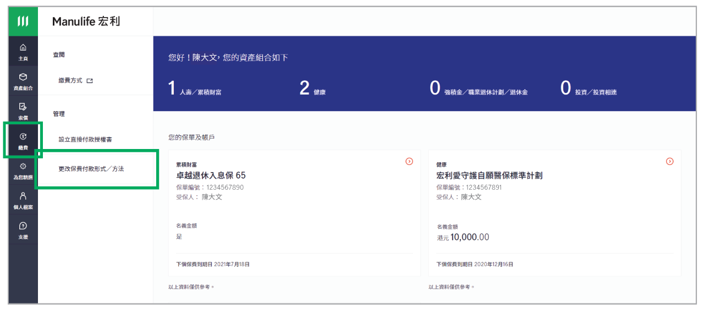Viewport: 704px width, 309px height.
Task: Click Manulife 宏利 header wordmark
Action: pyautogui.click(x=86, y=21)
